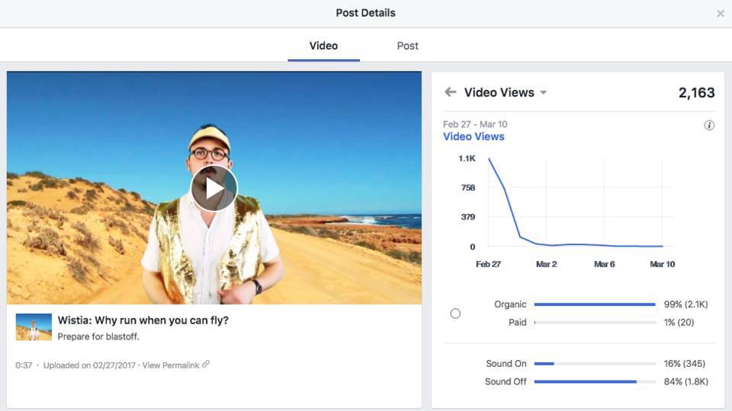The image size is (732, 411).
Task: Click the '379' y-axis label
Action: click(x=468, y=217)
